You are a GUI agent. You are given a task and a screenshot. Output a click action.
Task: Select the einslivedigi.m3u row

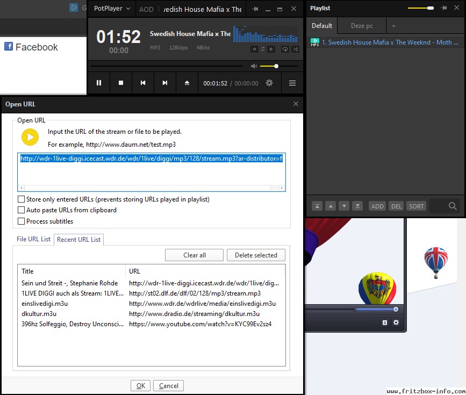152,304
